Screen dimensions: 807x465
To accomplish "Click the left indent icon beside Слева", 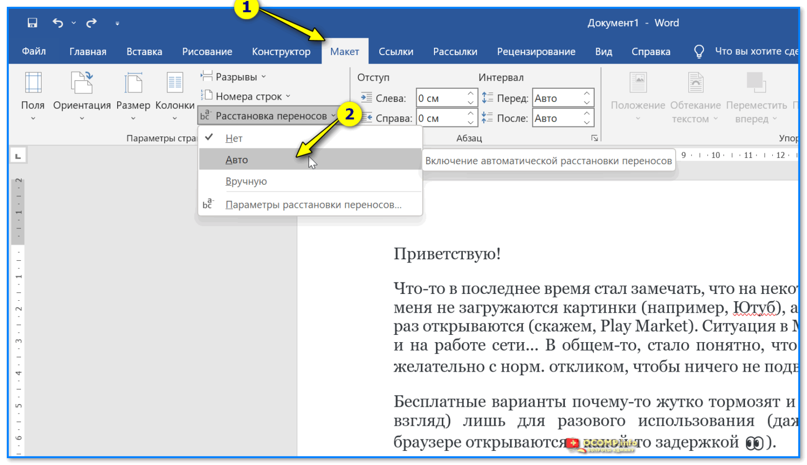I will tap(366, 98).
